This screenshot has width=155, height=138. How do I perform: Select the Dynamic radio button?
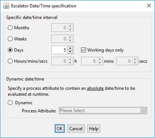[10, 103]
